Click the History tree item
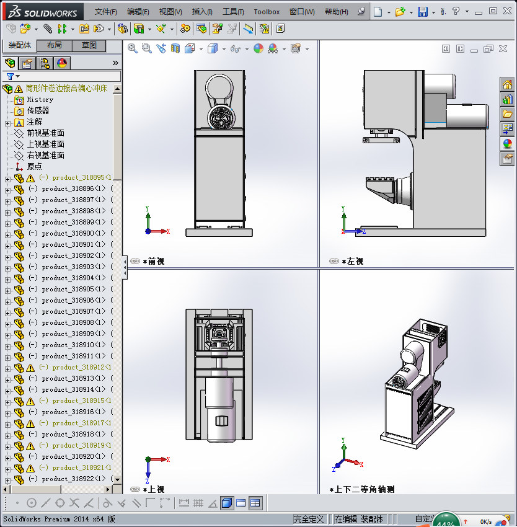The width and height of the screenshot is (517, 527). click(40, 99)
